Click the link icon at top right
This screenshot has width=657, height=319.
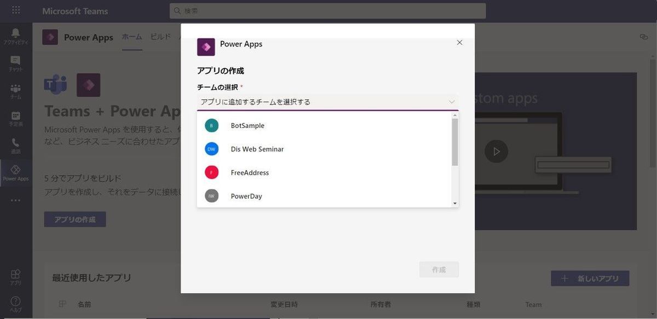point(643,37)
